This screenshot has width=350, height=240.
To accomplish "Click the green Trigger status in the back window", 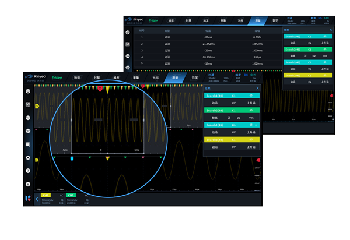I will (x=153, y=20).
